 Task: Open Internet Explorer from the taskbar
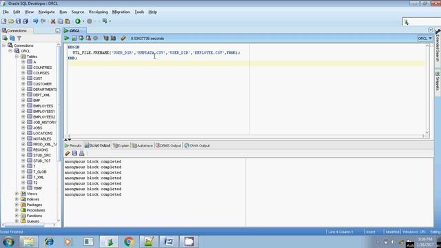point(49,242)
